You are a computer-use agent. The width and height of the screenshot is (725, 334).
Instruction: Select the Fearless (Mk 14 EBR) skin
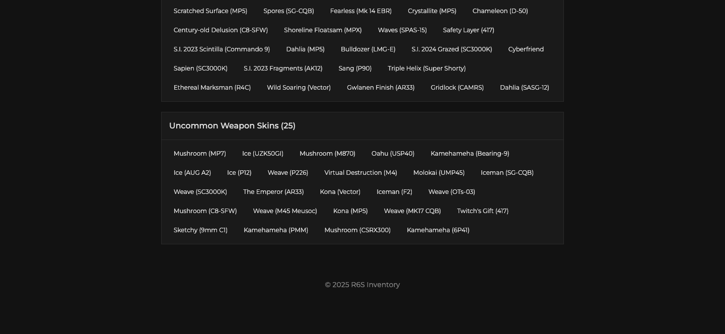pyautogui.click(x=360, y=11)
